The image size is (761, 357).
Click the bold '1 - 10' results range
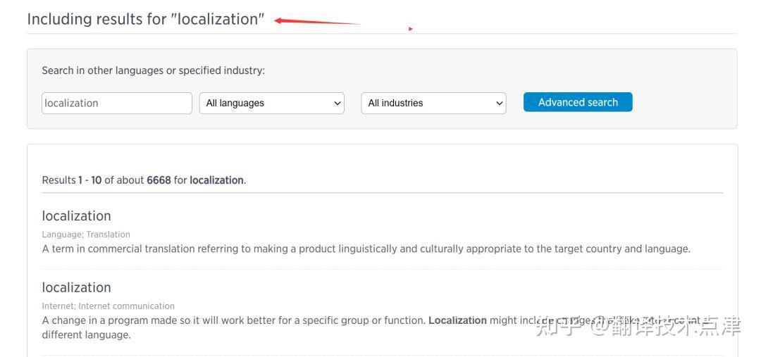(89, 180)
